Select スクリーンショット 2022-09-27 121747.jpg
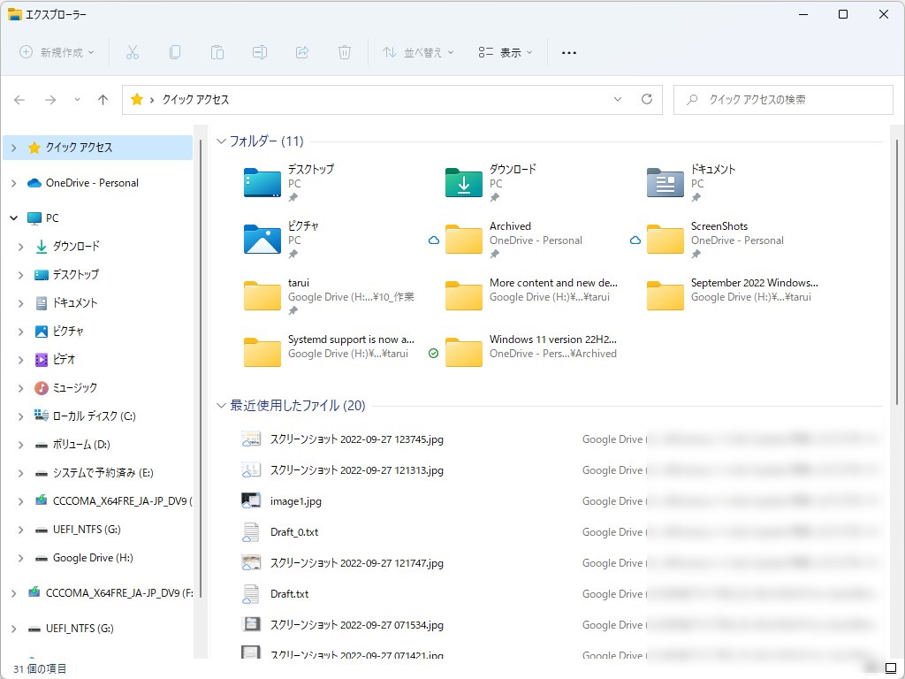Screen dimensions: 905x679 (357, 563)
